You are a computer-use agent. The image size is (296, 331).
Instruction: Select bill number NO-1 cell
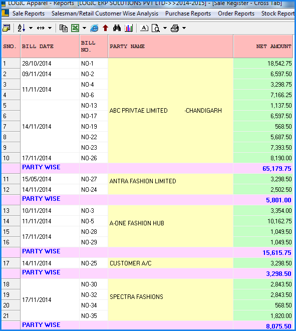coord(94,63)
